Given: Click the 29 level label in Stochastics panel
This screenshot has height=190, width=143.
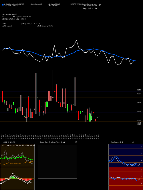Looking at the screenshot, I should (x=142, y=161).
